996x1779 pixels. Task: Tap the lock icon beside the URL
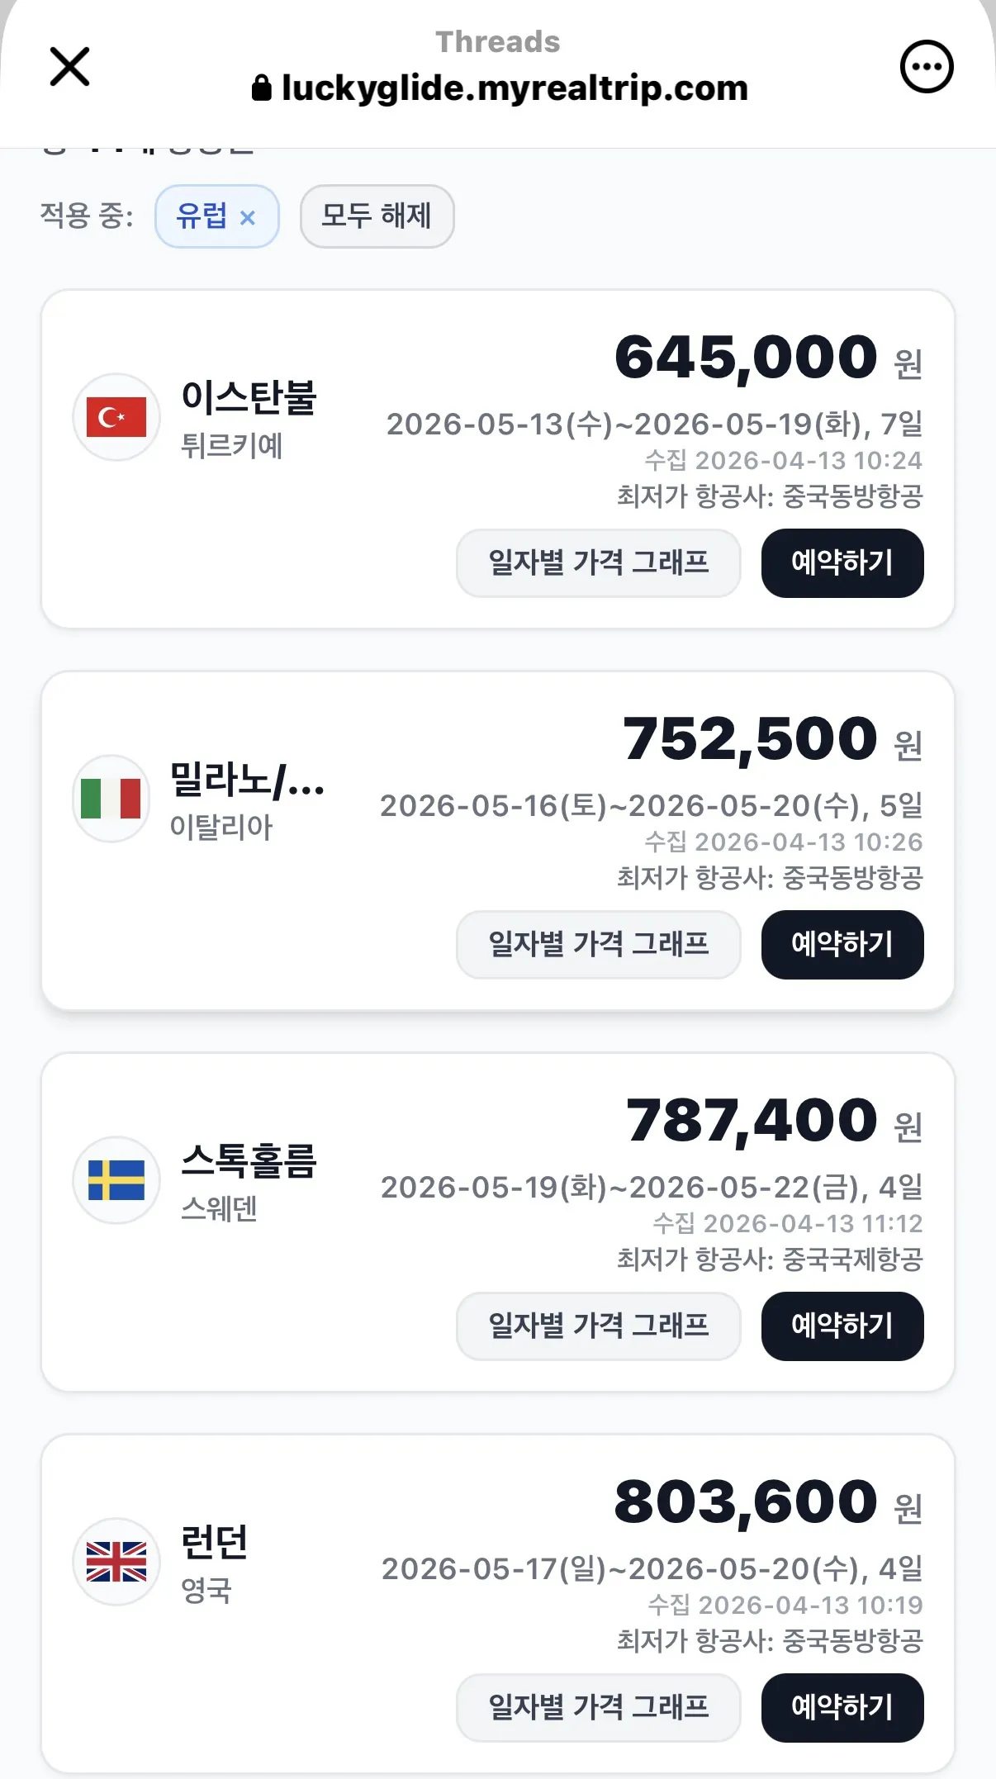coord(261,88)
